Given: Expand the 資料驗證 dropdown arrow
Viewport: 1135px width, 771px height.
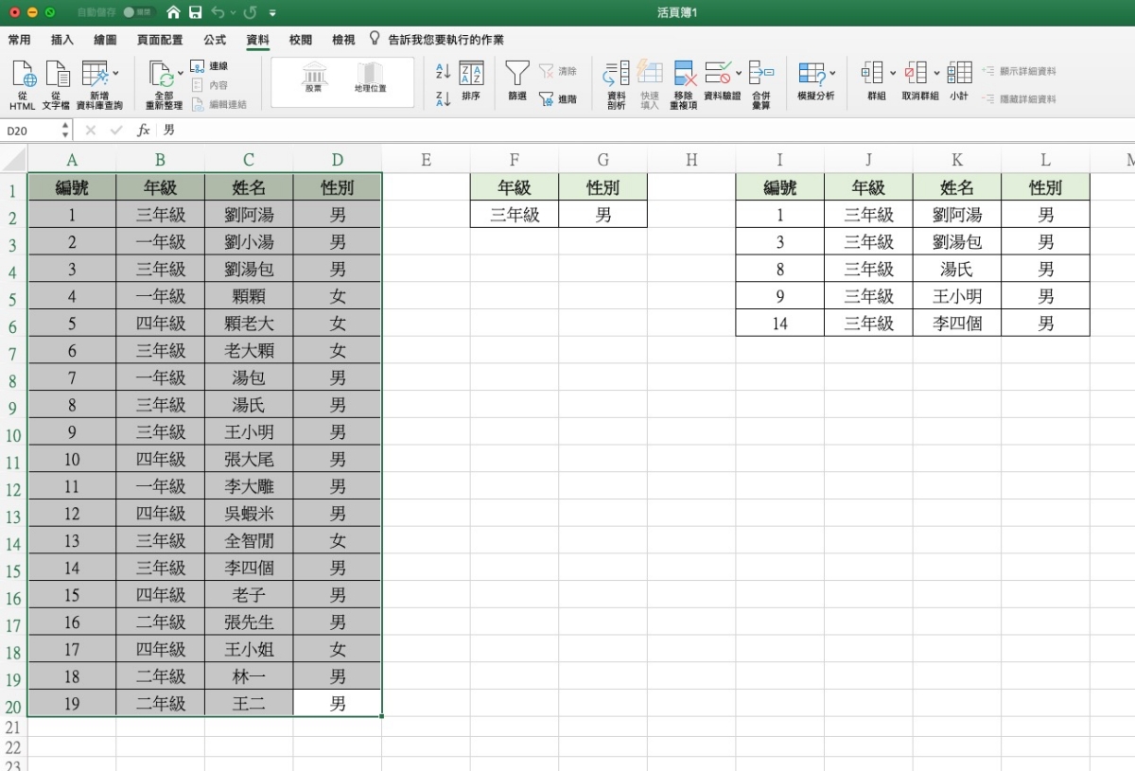Looking at the screenshot, I should click(739, 72).
